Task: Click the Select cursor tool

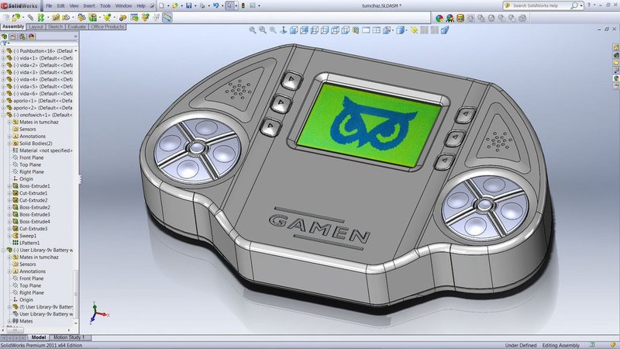Action: pos(229,5)
